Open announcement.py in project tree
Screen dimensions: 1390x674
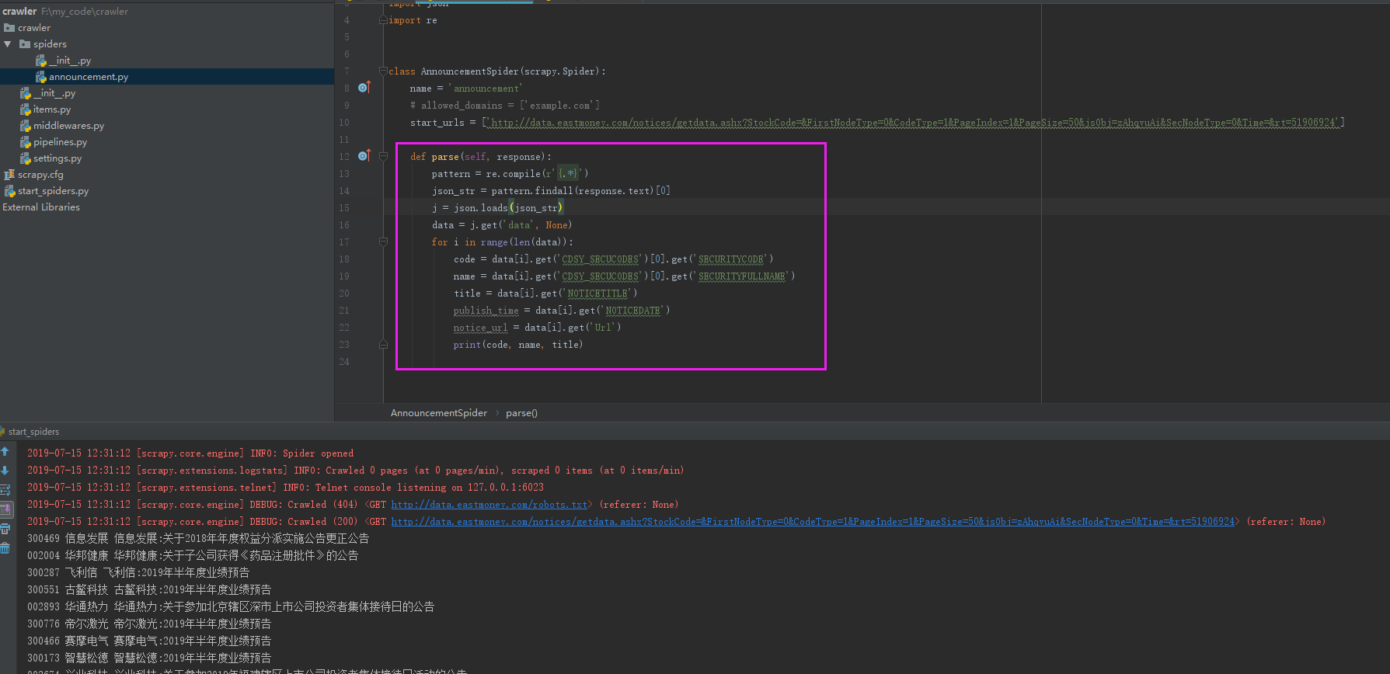(x=82, y=77)
